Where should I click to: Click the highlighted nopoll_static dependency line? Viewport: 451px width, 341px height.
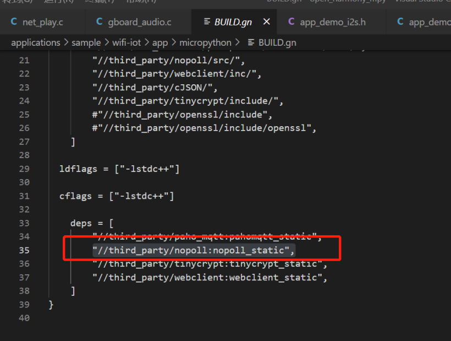(x=193, y=250)
